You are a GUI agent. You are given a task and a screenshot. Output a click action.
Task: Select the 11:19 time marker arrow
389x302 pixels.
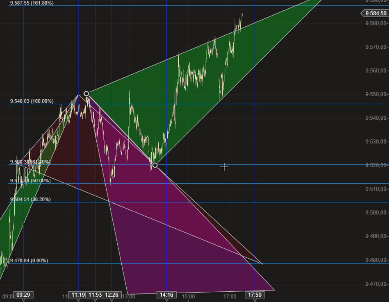79,300
